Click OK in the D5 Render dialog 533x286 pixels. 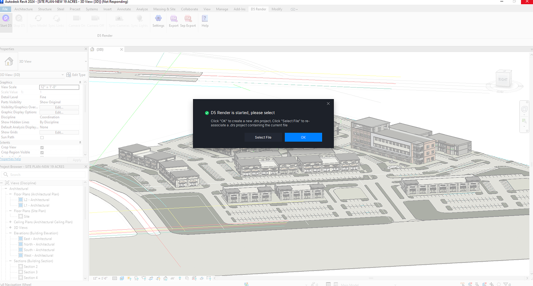pyautogui.click(x=303, y=137)
